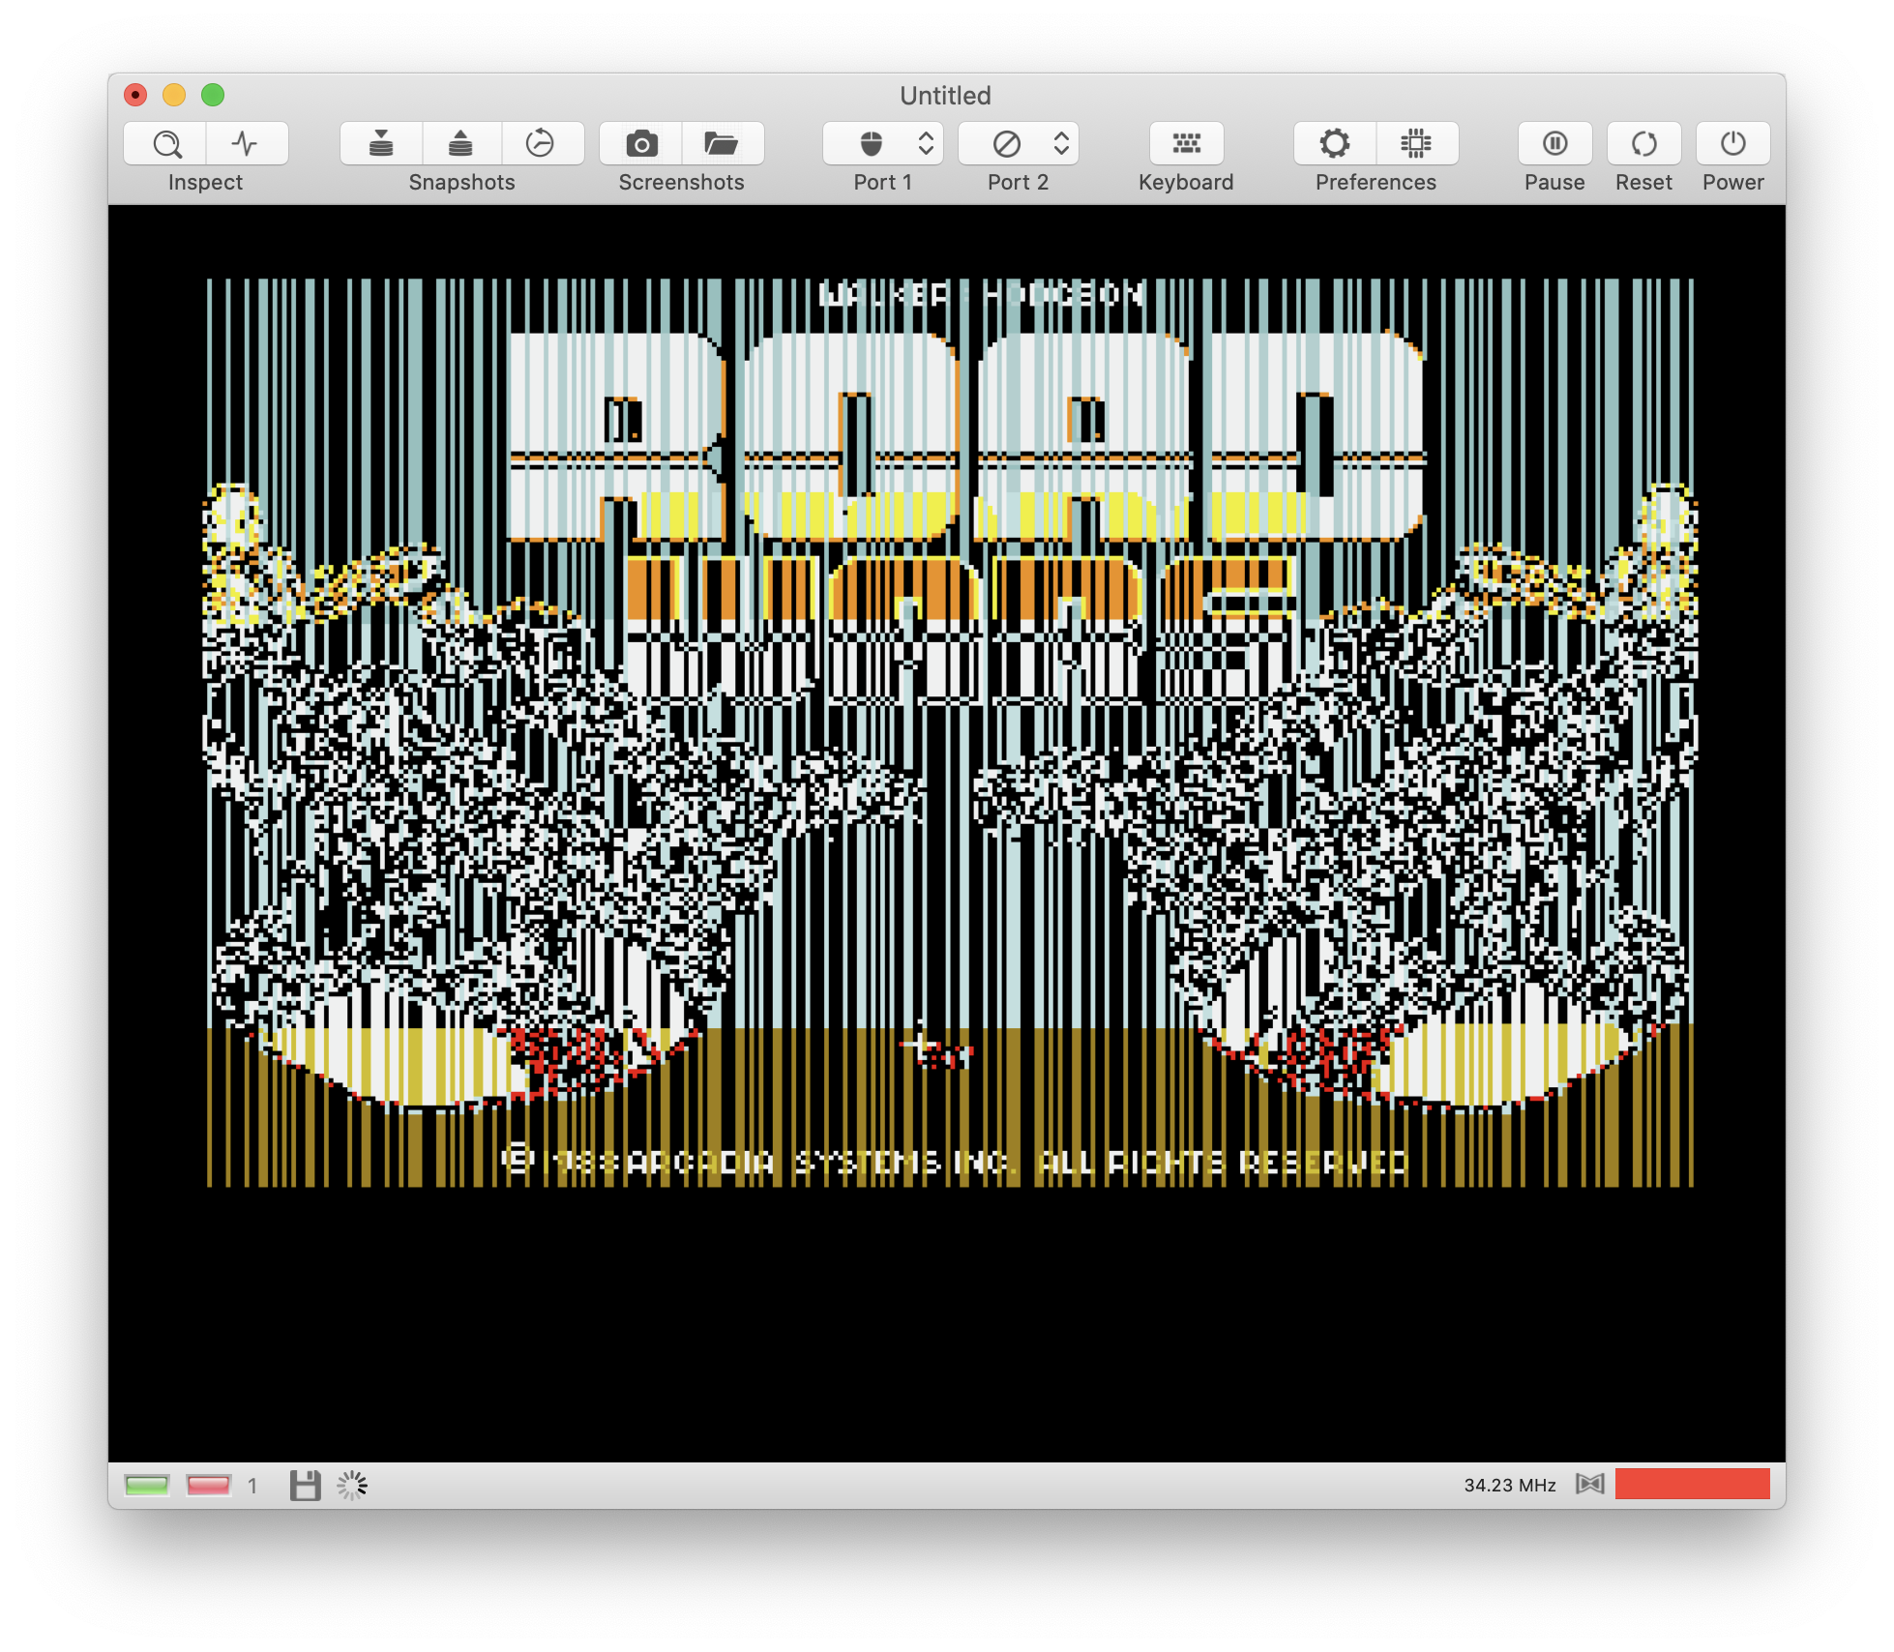The height and width of the screenshot is (1652, 1894).
Task: Open the screenshots folder icon
Action: pyautogui.click(x=722, y=144)
